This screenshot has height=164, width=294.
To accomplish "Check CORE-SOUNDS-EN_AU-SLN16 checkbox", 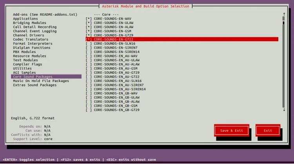I will [x=89, y=81].
